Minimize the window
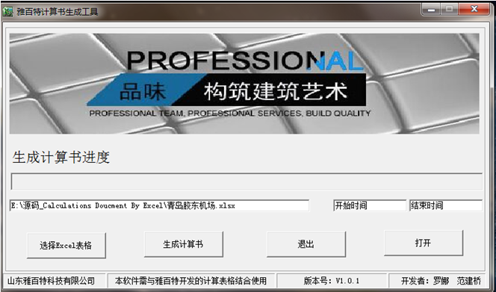Image resolution: width=496 pixels, height=292 pixels. [x=431, y=10]
